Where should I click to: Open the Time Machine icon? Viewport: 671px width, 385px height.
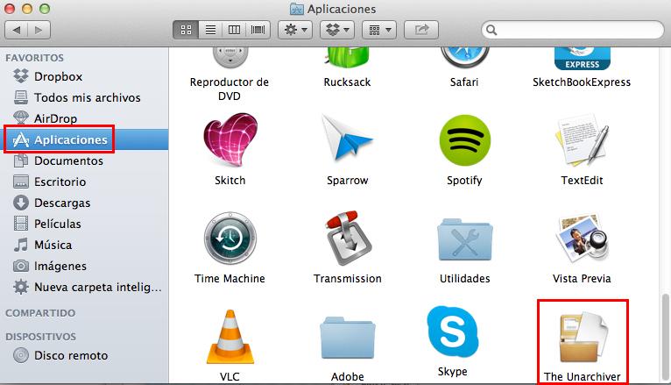point(230,239)
